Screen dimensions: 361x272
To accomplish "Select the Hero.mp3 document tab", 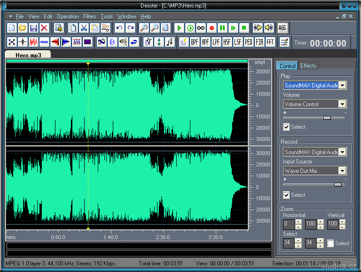I will [28, 55].
